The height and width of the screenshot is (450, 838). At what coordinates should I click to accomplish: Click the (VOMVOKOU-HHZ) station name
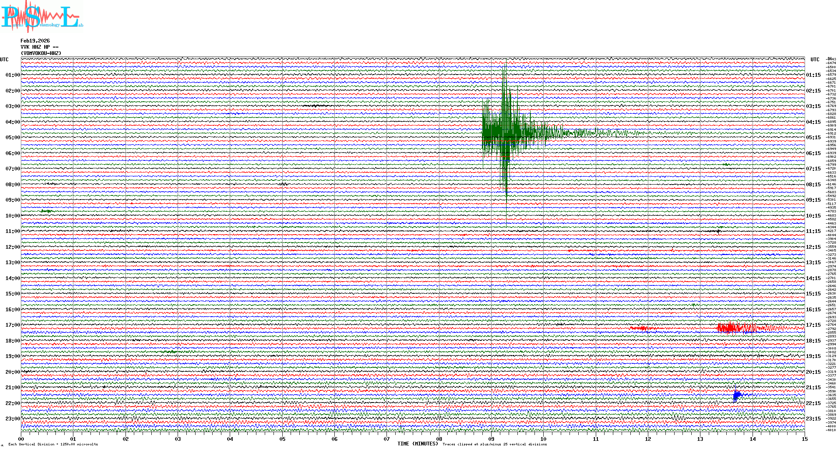[41, 53]
